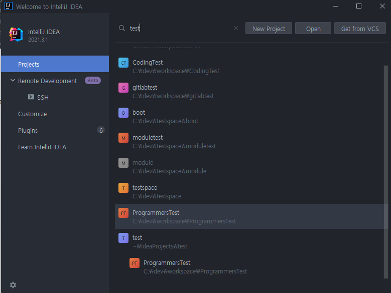The width and height of the screenshot is (391, 293).
Task: Click path C:\dev\testspace under testspace
Action: pyautogui.click(x=157, y=196)
